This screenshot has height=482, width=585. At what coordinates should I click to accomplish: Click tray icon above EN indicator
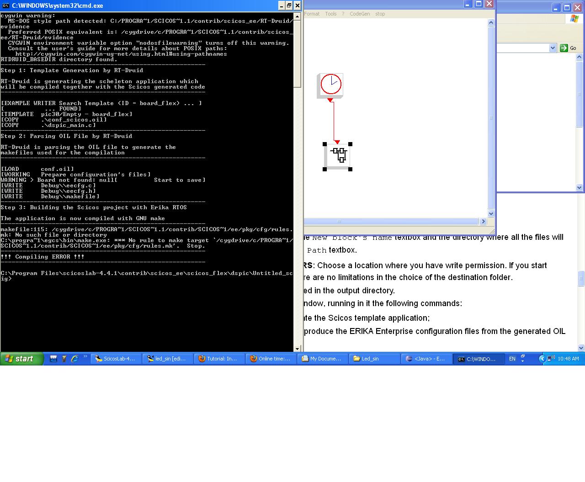pyautogui.click(x=522, y=357)
